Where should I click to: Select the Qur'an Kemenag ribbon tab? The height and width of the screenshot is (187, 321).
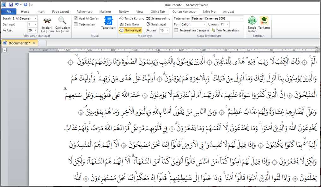184,12
